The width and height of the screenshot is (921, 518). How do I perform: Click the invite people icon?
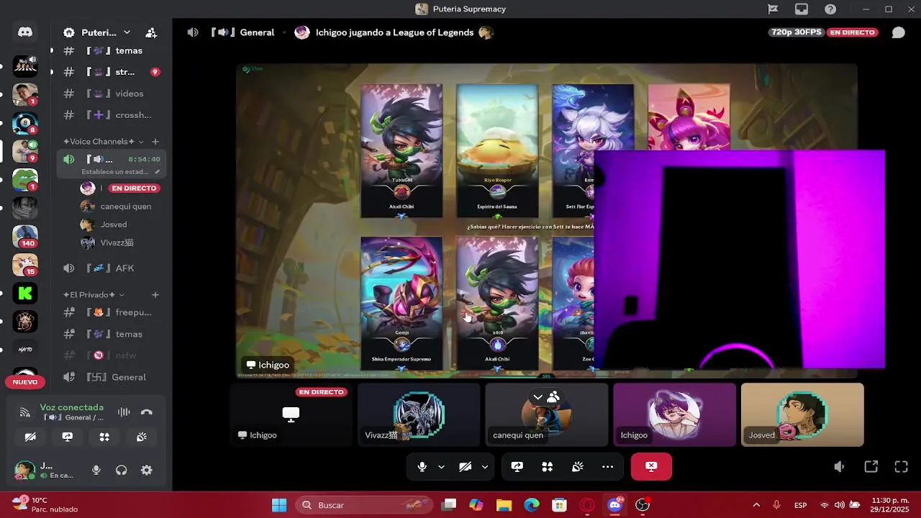(x=151, y=32)
